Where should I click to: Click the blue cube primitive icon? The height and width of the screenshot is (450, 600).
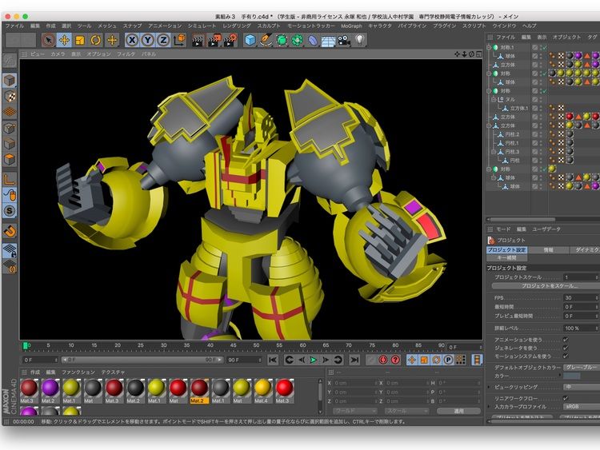(x=250, y=40)
